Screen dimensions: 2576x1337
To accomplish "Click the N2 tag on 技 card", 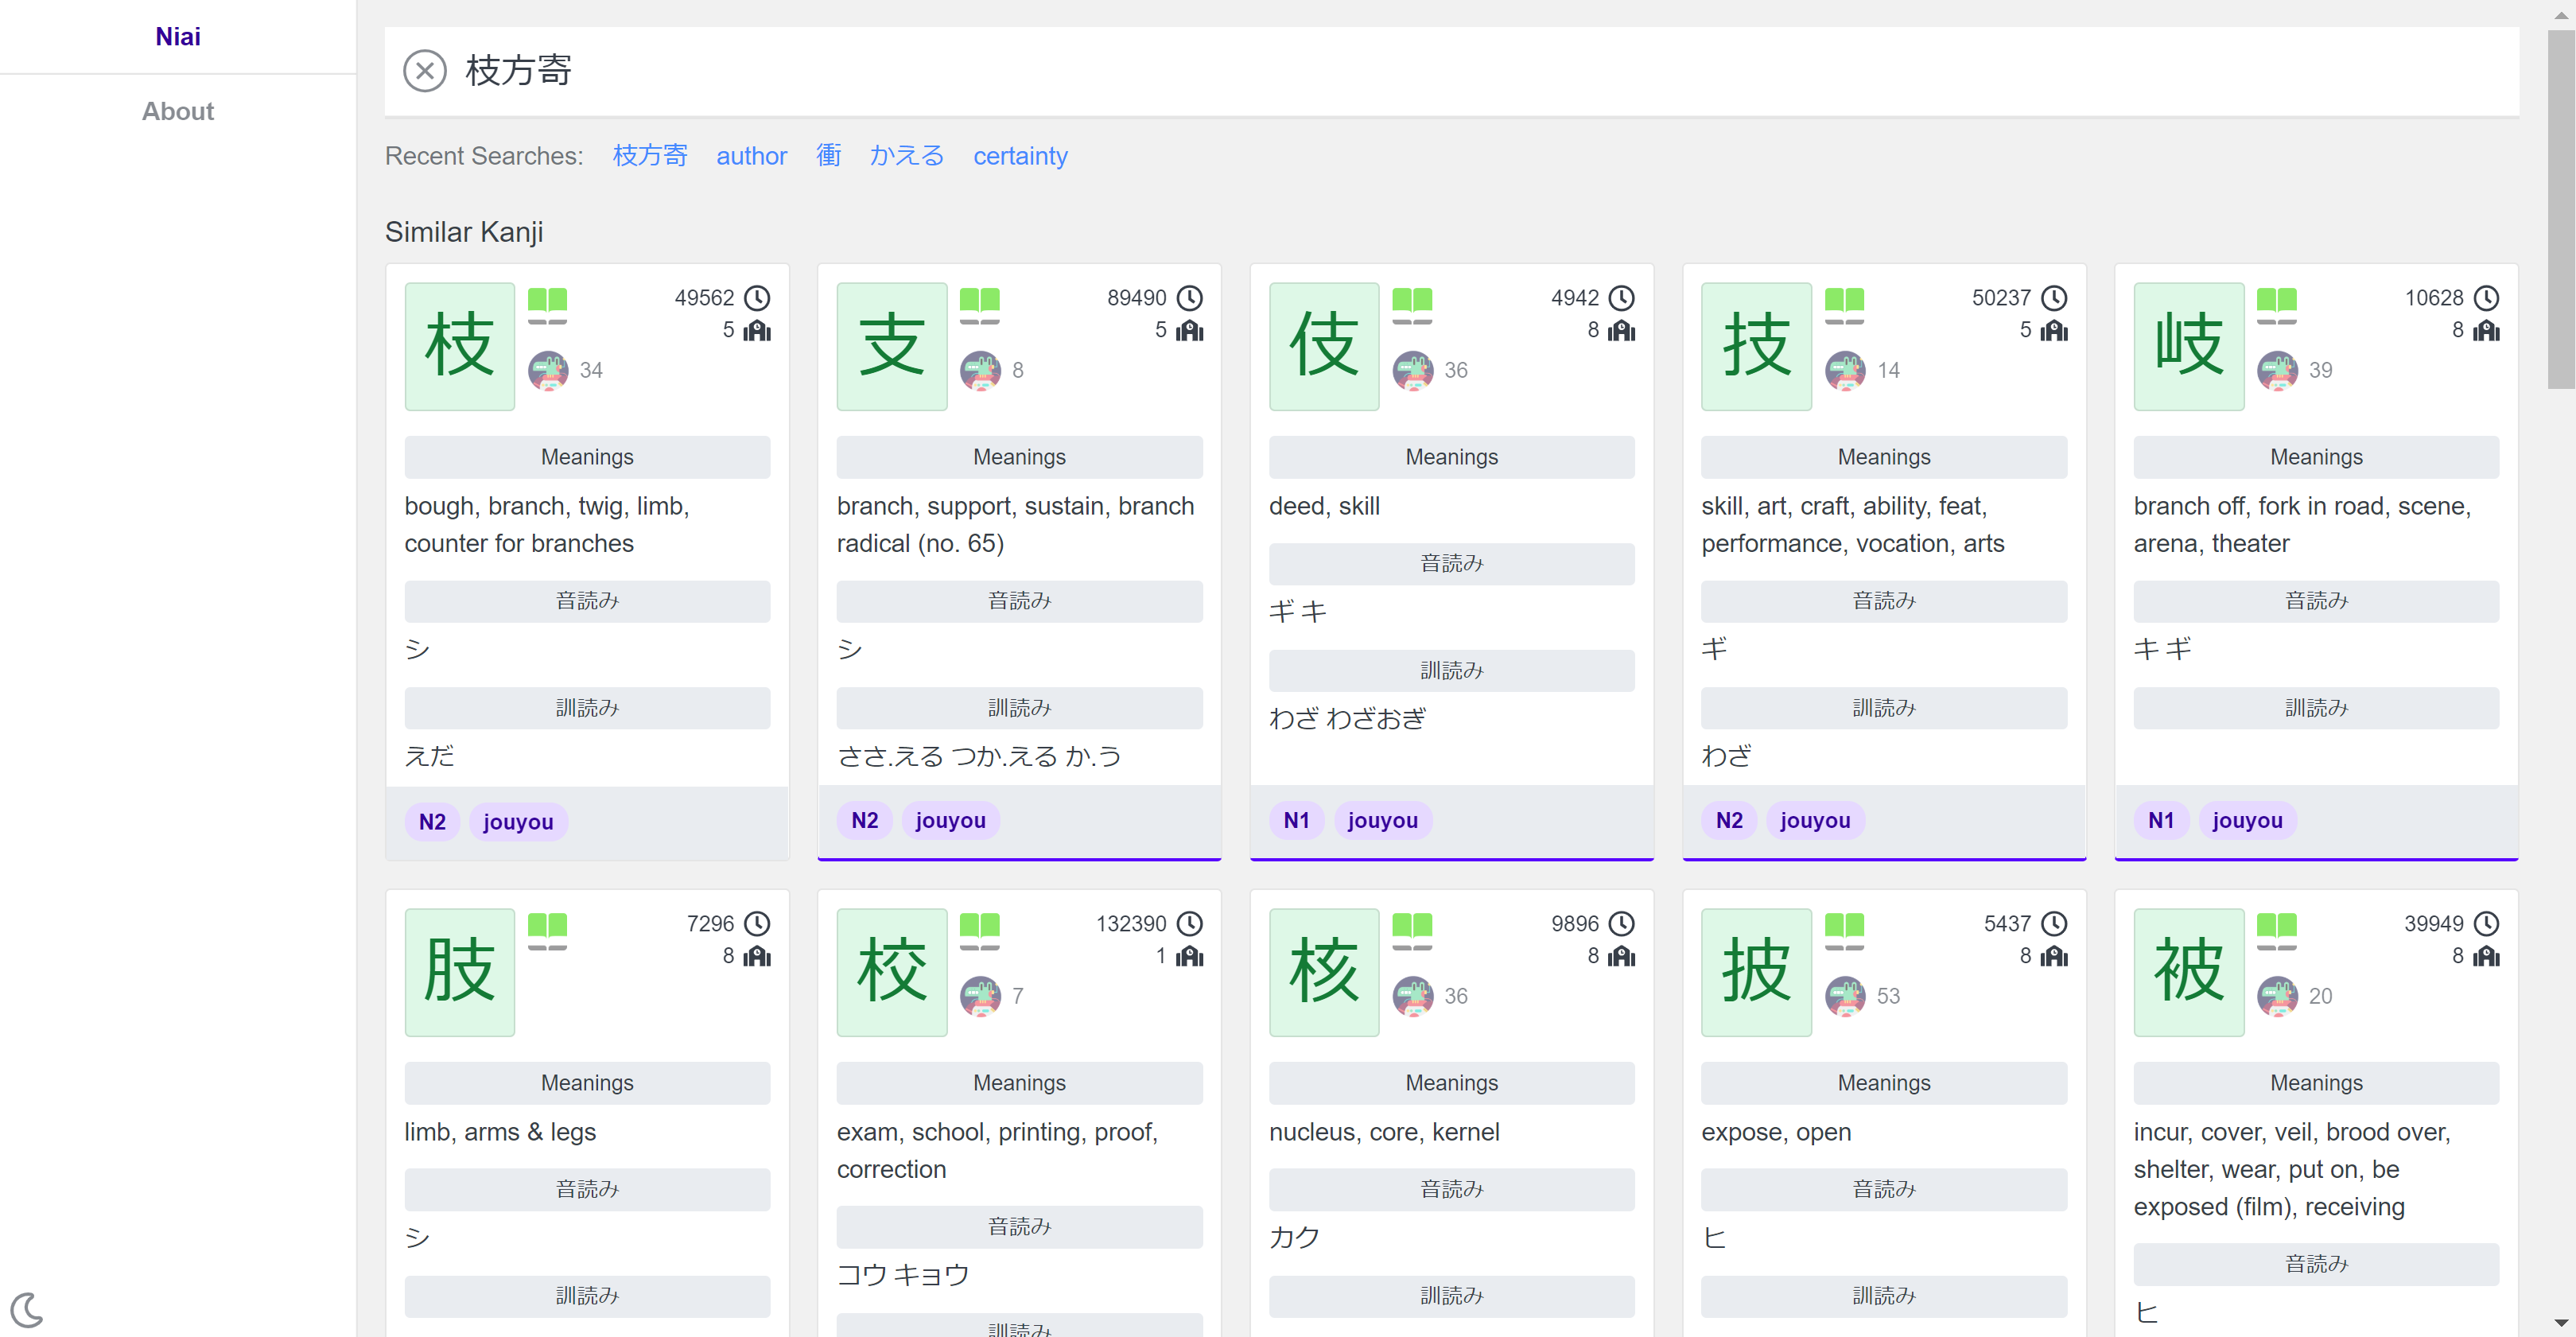I will tap(1729, 820).
